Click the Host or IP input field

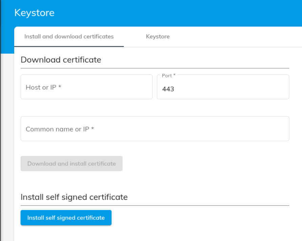click(x=86, y=87)
